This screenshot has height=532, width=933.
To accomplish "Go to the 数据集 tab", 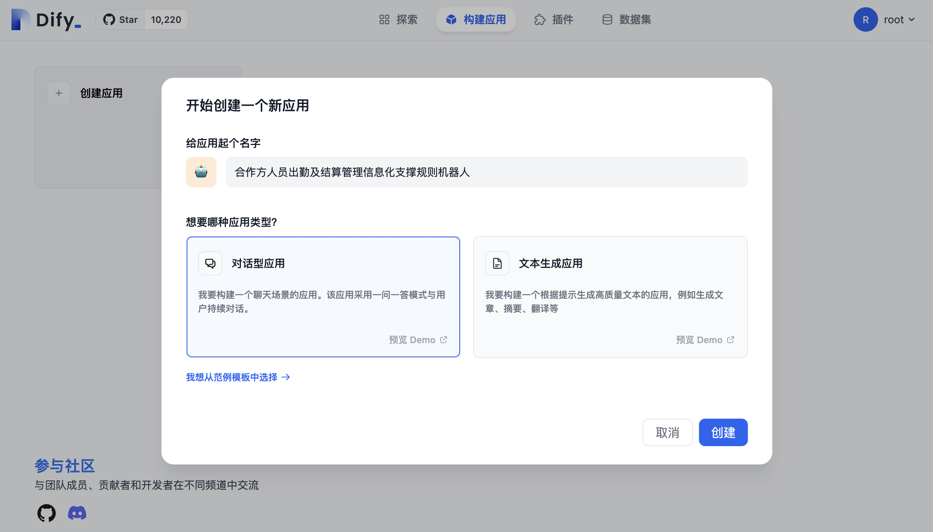I will [626, 20].
